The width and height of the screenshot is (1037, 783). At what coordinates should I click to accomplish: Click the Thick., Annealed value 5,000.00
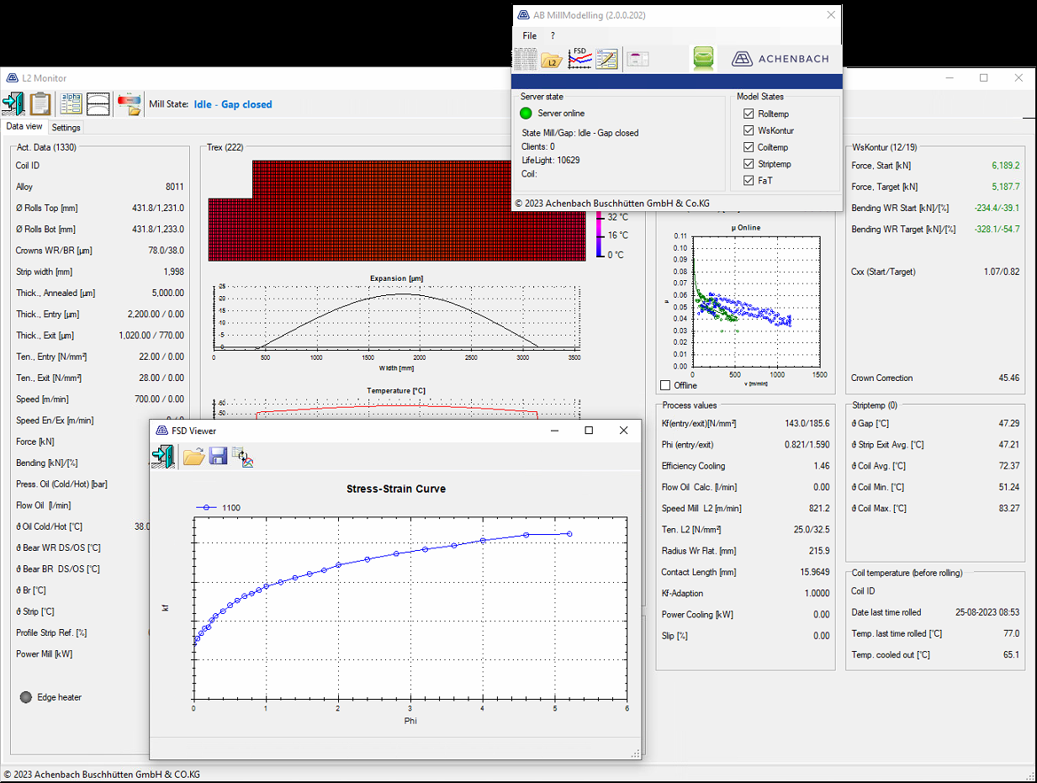[167, 293]
